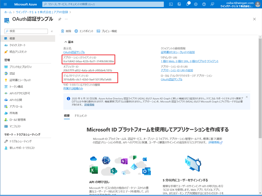Click the 削除 delete toolbar button
262x196 pixels.
pyautogui.click(x=66, y=31)
